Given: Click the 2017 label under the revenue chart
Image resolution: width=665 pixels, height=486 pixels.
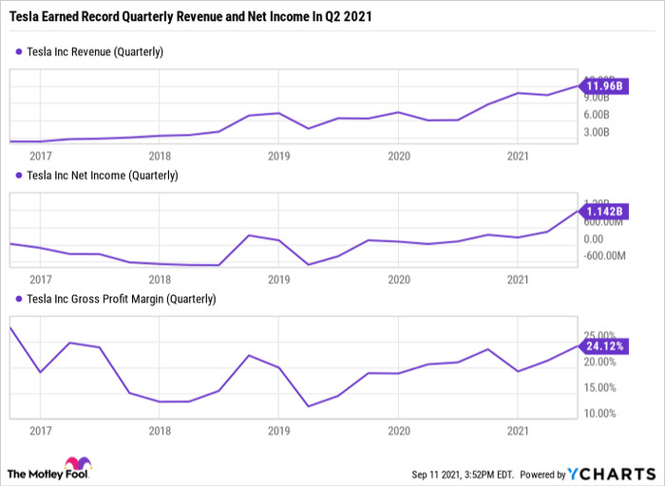Looking at the screenshot, I should [x=41, y=156].
